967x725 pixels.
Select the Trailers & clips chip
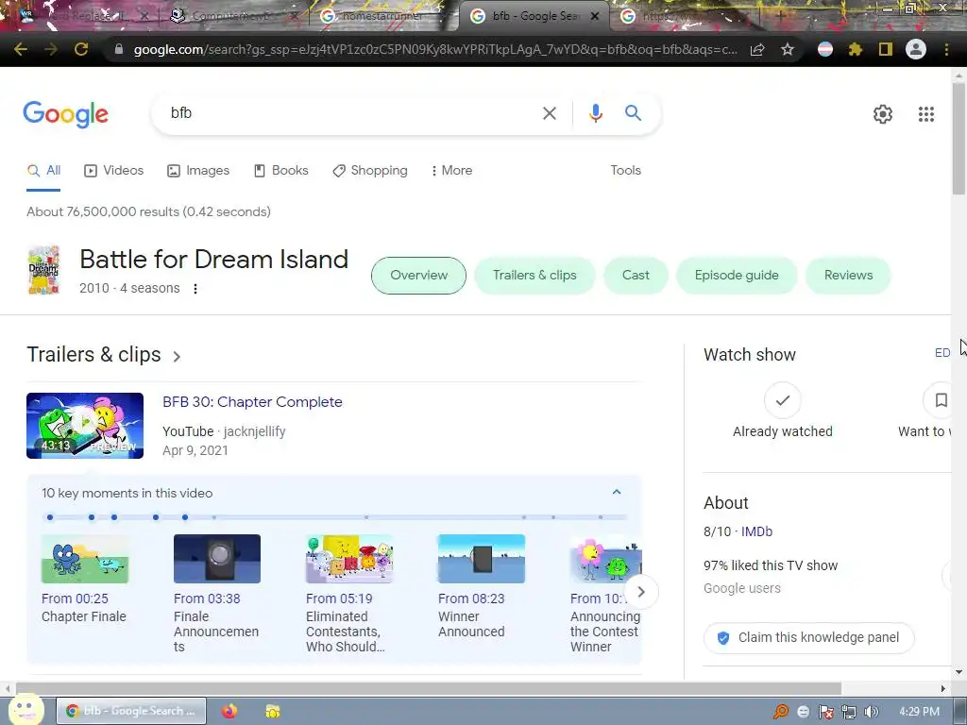534,275
